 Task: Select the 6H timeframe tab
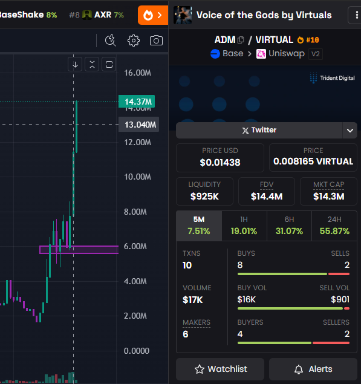pyautogui.click(x=289, y=226)
